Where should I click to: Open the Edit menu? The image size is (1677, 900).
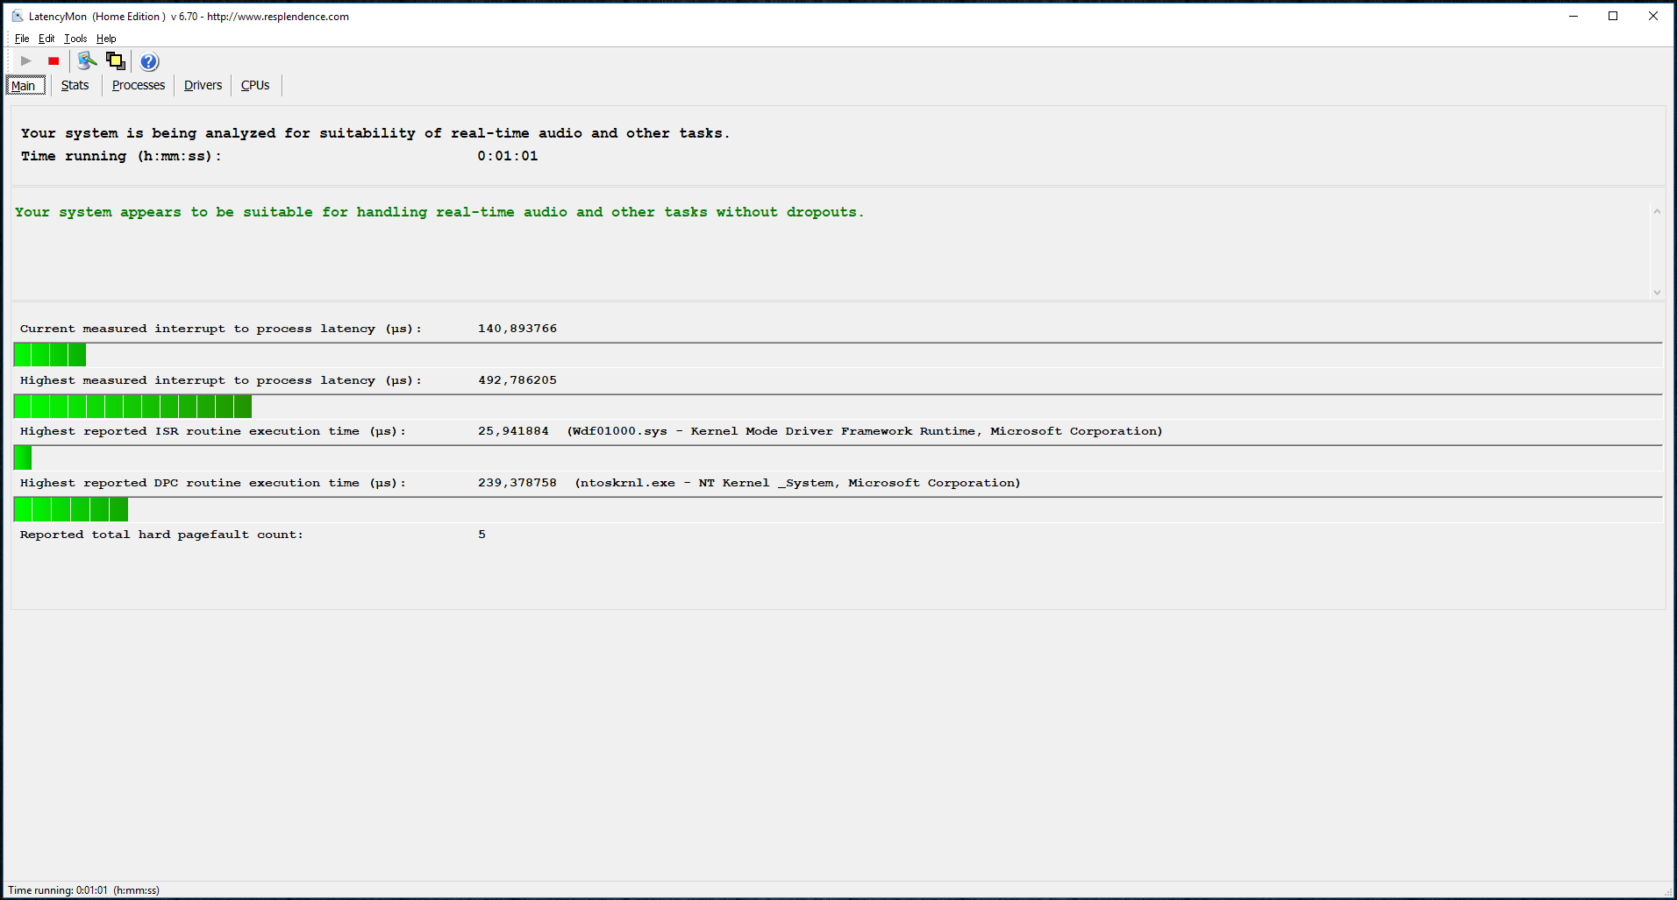tap(46, 39)
